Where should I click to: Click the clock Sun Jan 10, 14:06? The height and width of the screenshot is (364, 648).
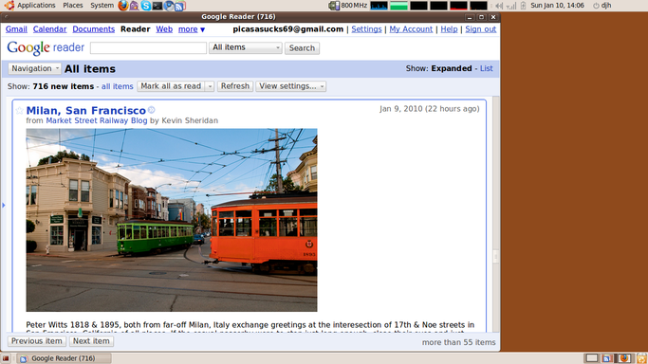coord(557,6)
